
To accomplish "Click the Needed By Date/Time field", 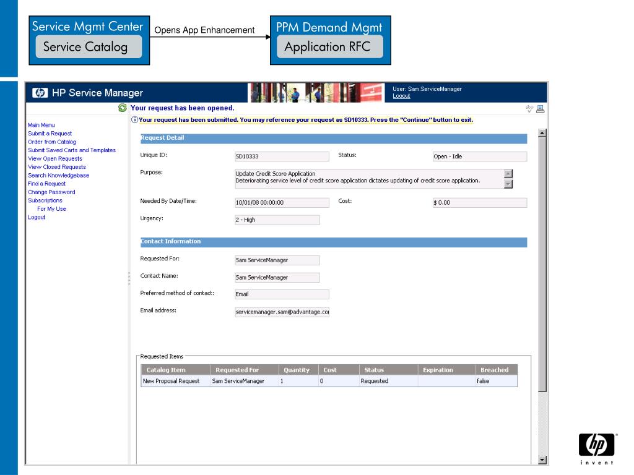I will (282, 202).
